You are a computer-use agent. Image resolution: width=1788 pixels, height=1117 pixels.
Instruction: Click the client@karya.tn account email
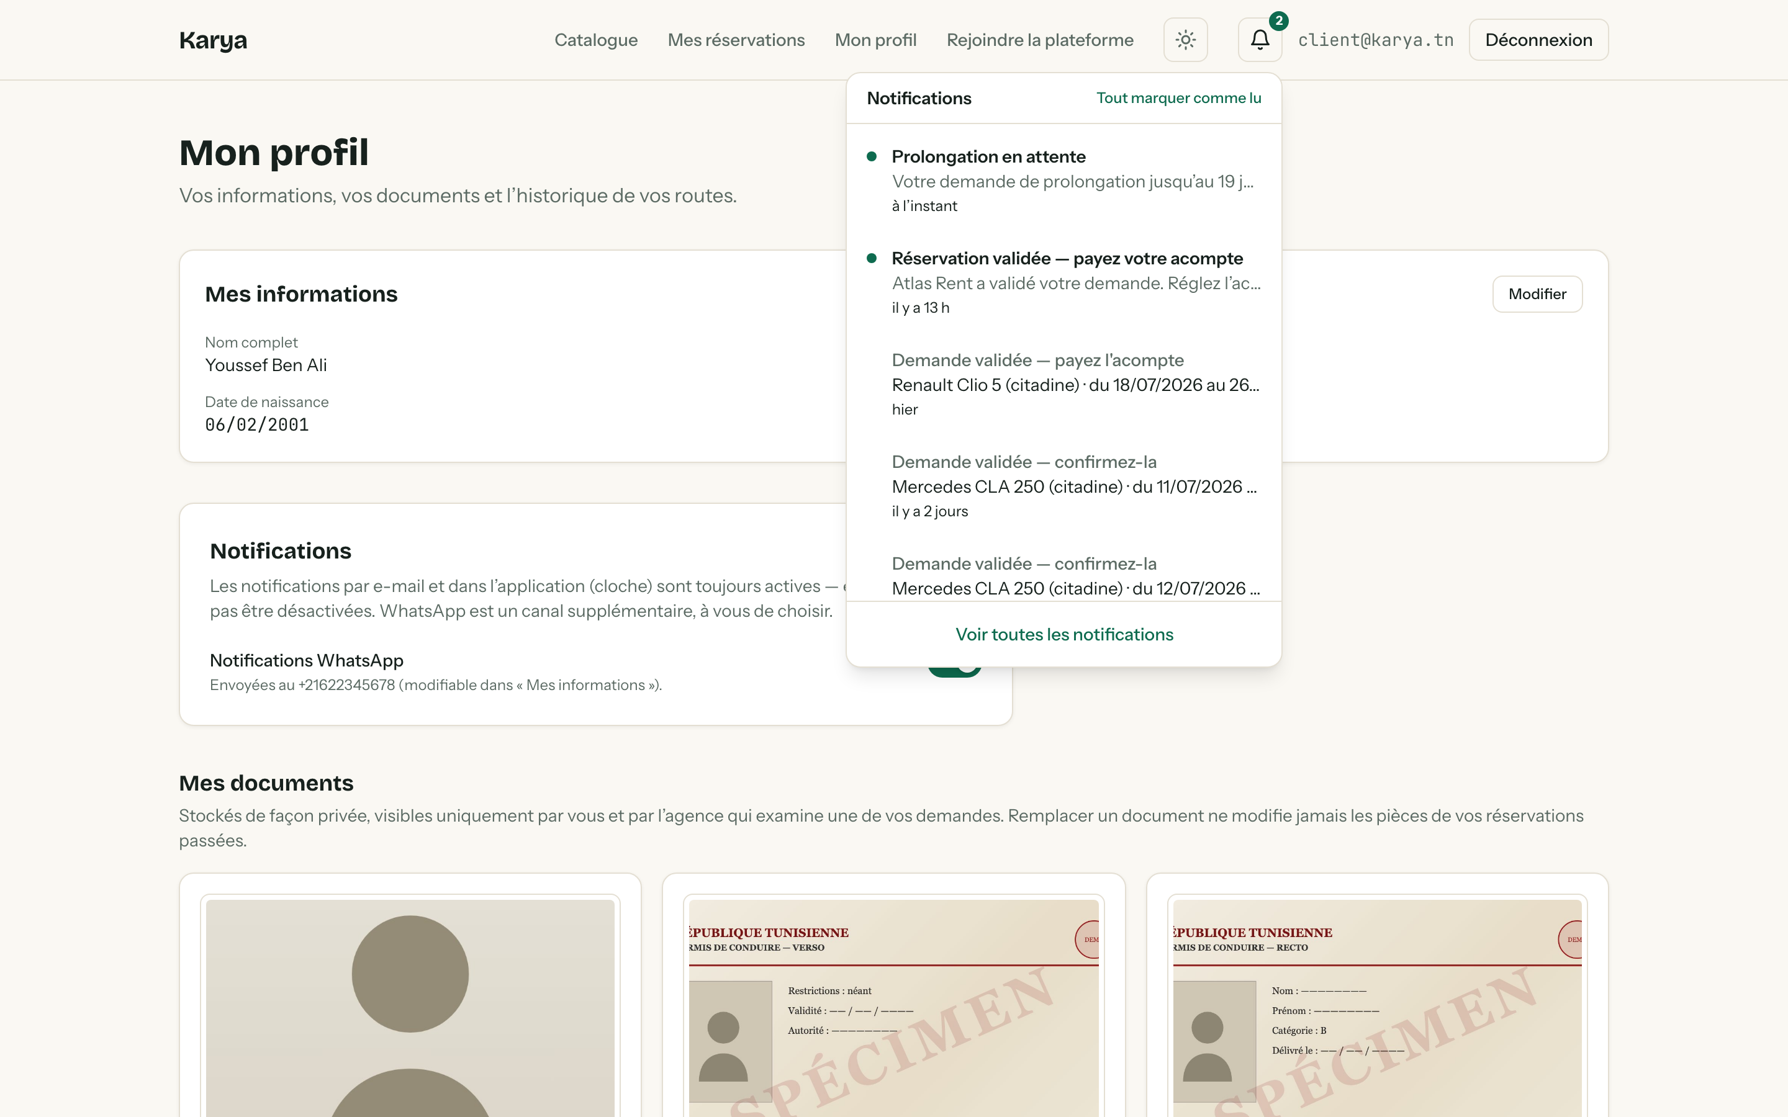click(1376, 40)
